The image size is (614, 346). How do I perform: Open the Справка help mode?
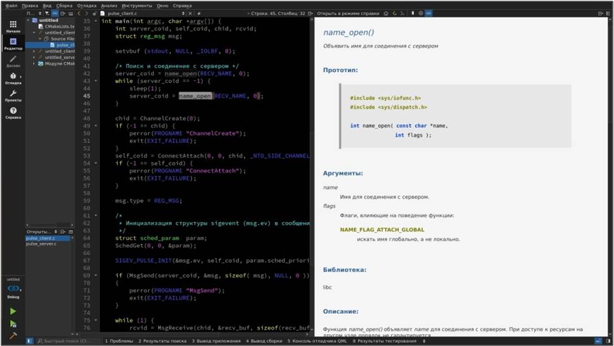[x=13, y=113]
